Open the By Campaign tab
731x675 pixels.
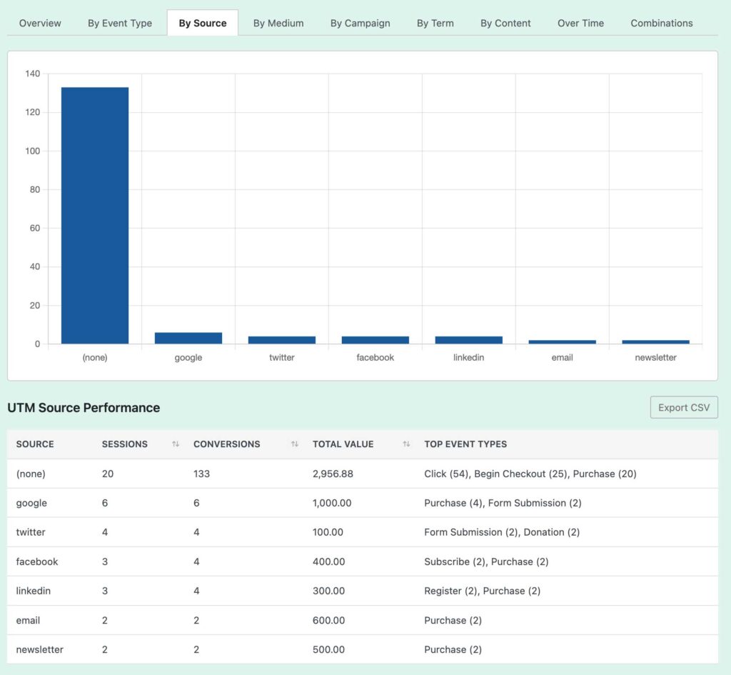pyautogui.click(x=361, y=23)
